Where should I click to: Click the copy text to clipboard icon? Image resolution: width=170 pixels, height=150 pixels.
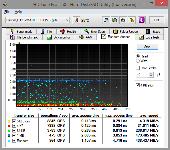tap(106, 20)
